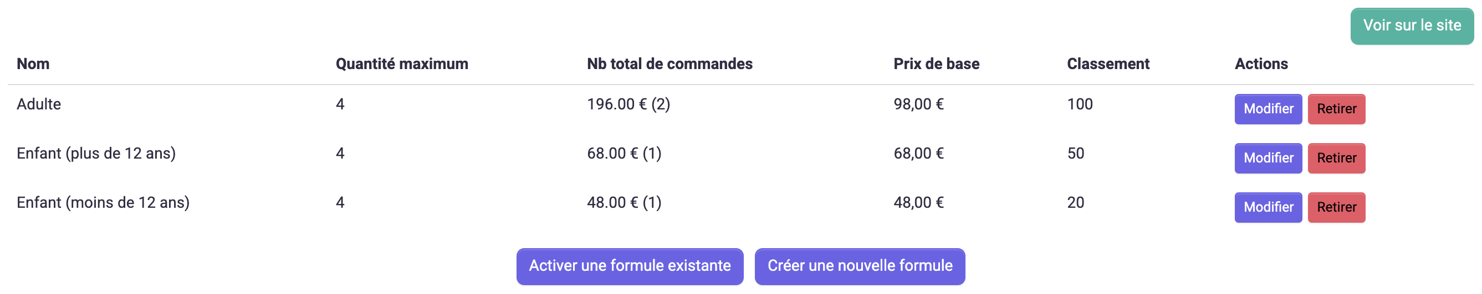Edit the Enfant (plus de 12 ans) formula
The height and width of the screenshot is (294, 1482).
click(1268, 158)
